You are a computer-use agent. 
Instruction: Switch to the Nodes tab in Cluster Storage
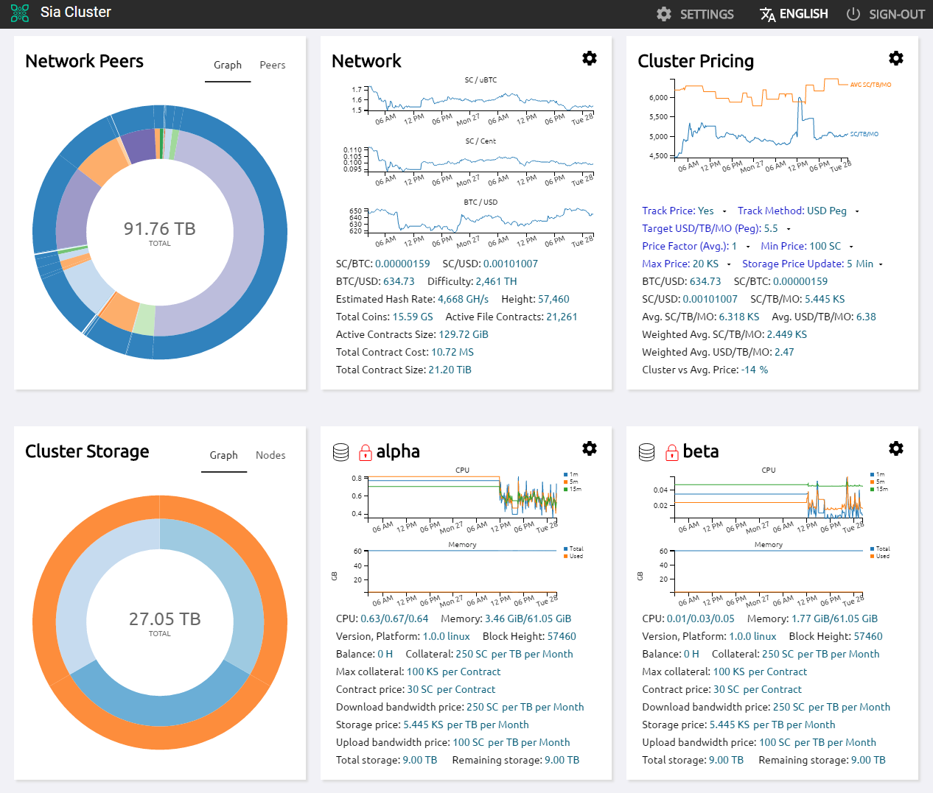coord(270,455)
